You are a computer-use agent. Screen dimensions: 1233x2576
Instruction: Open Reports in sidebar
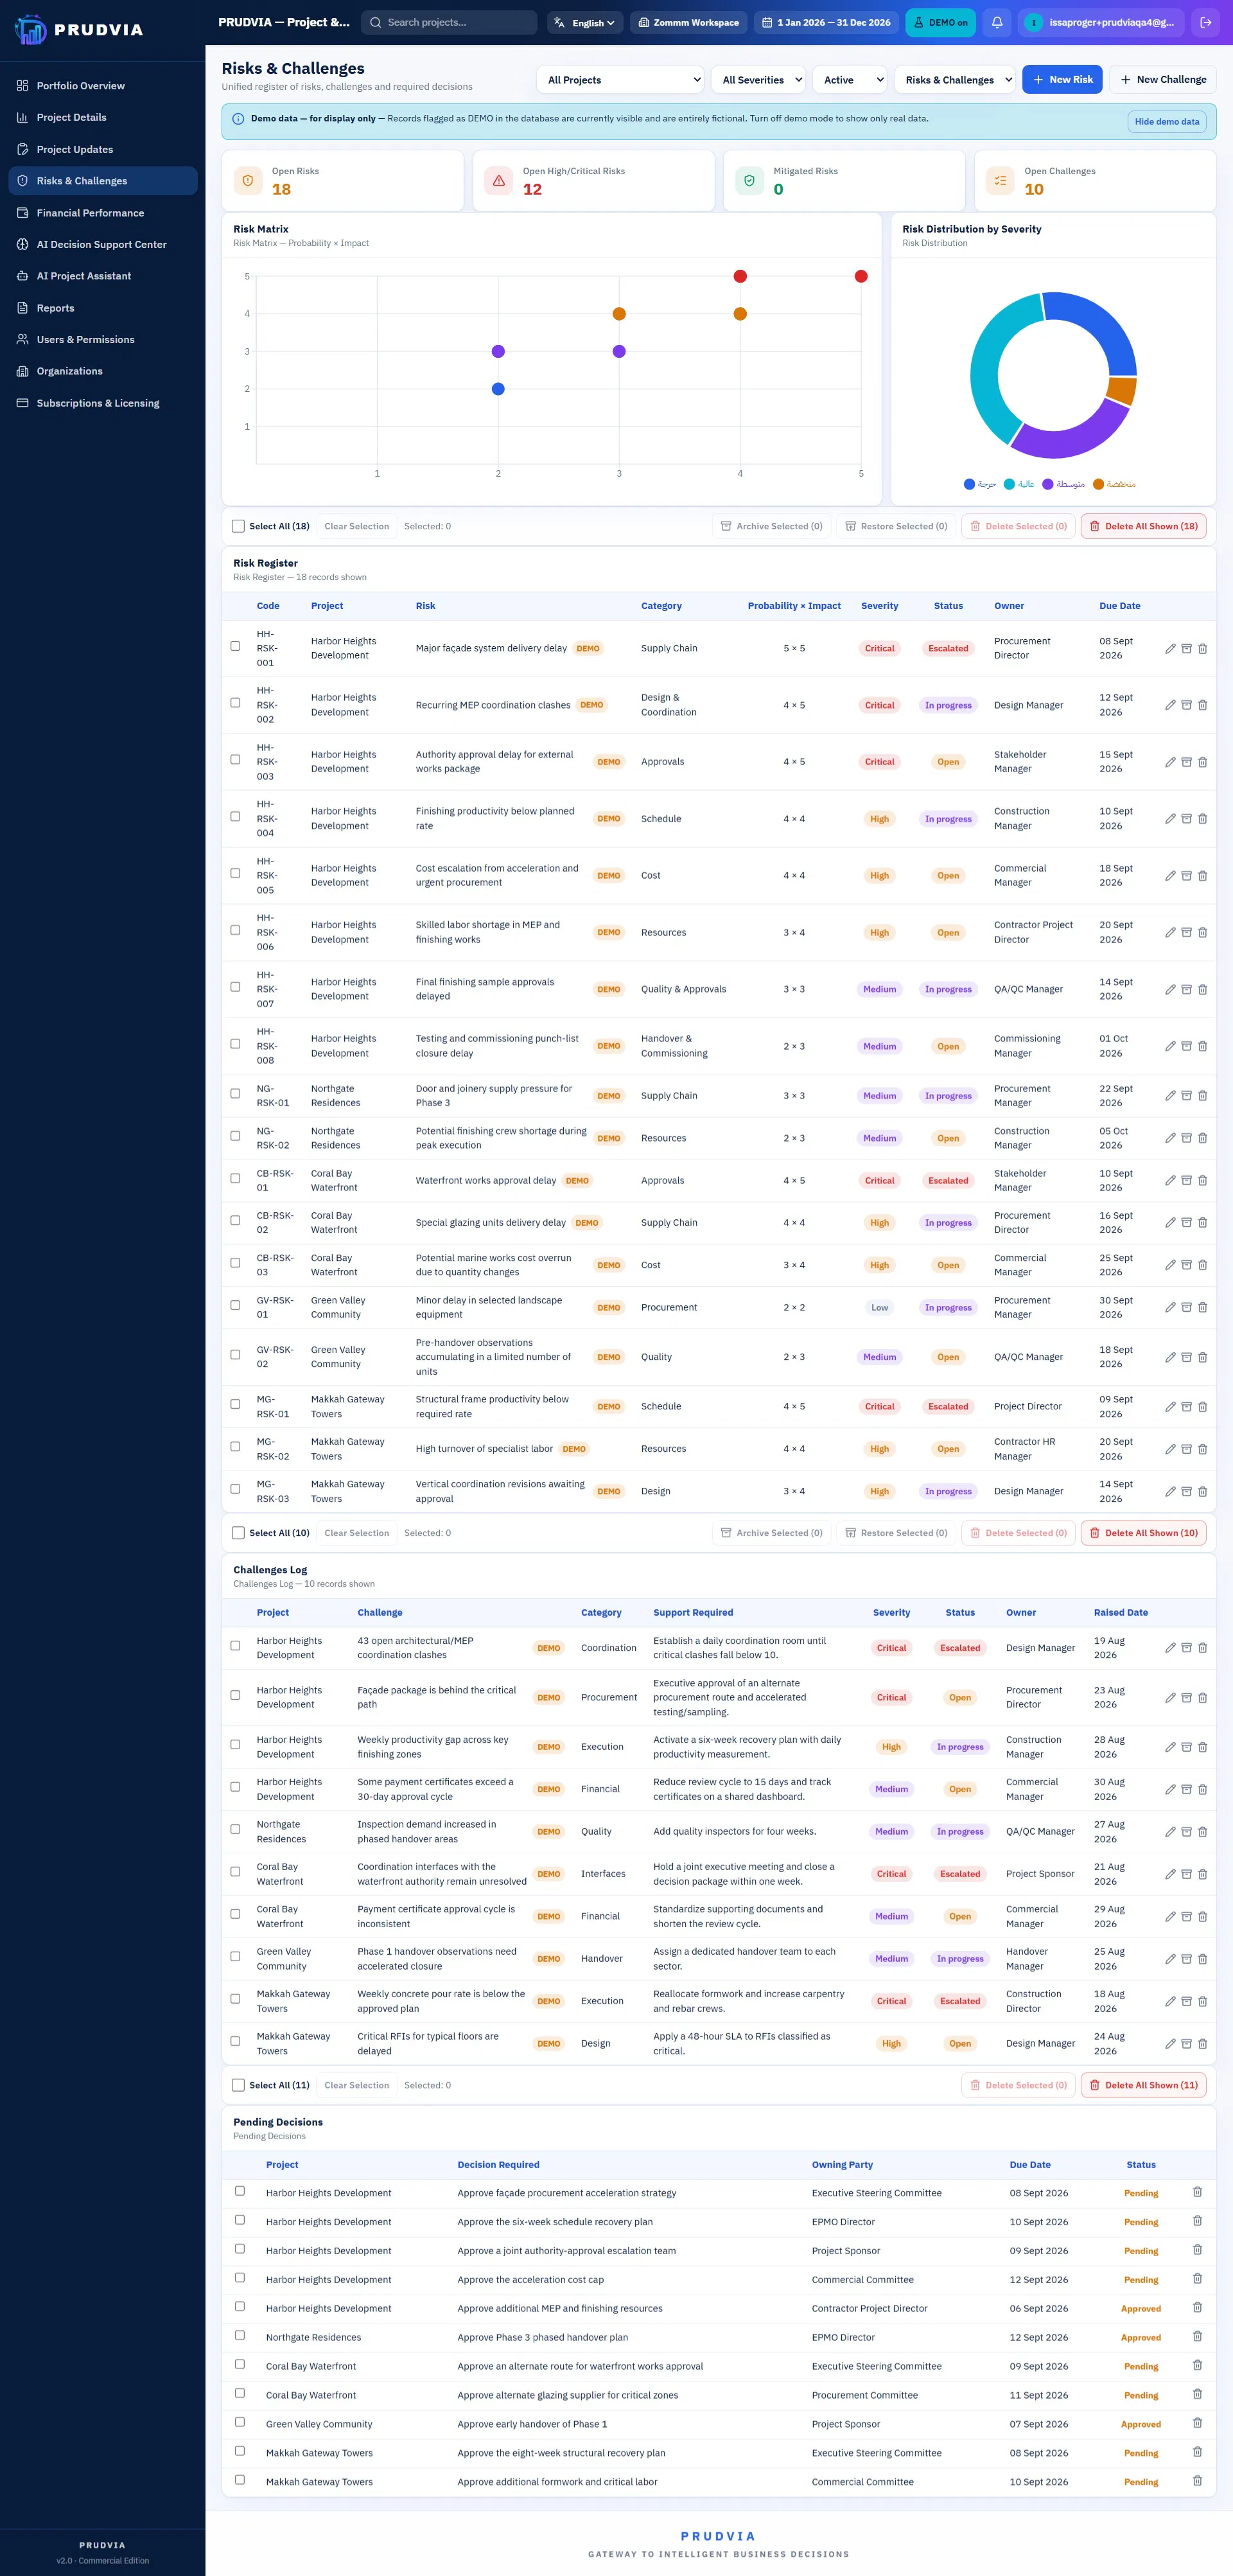point(102,308)
